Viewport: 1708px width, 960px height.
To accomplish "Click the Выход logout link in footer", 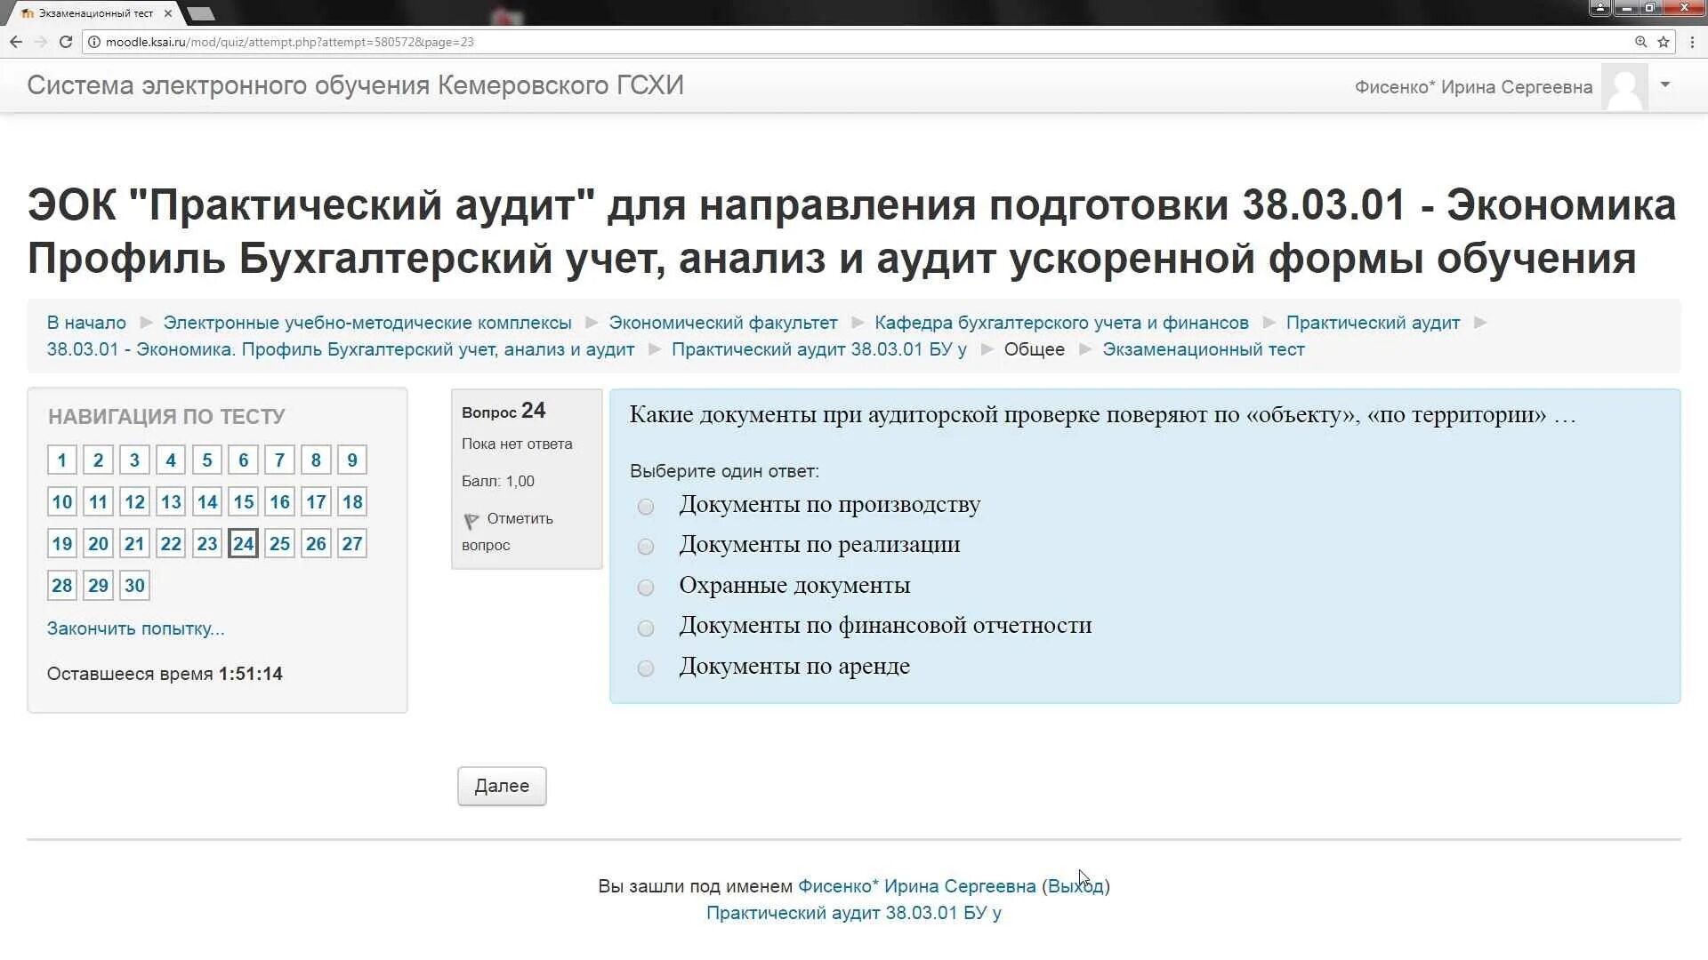I will (1076, 886).
